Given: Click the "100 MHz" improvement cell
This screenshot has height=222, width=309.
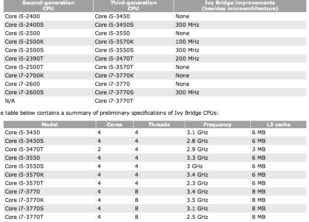Looking at the screenshot, I should (187, 42).
